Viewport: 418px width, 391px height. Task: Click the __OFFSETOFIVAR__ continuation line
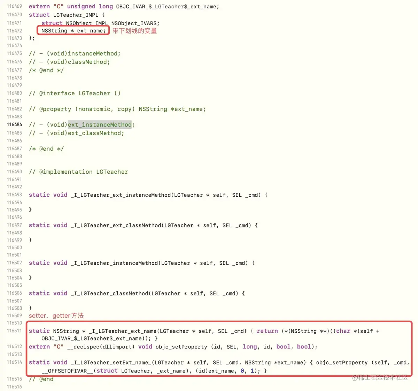click(x=154, y=371)
